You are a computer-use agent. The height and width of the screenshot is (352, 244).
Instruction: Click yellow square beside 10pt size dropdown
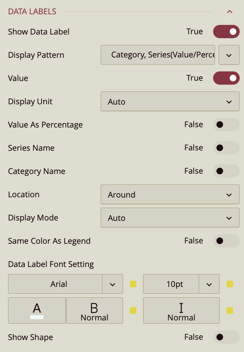click(x=229, y=284)
